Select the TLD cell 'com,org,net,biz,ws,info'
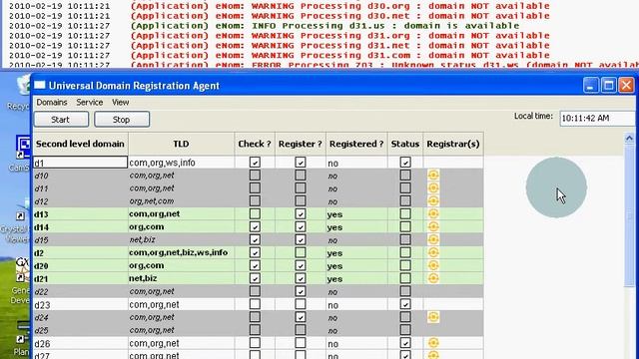Screen dimensions: 639x359 click(x=181, y=252)
